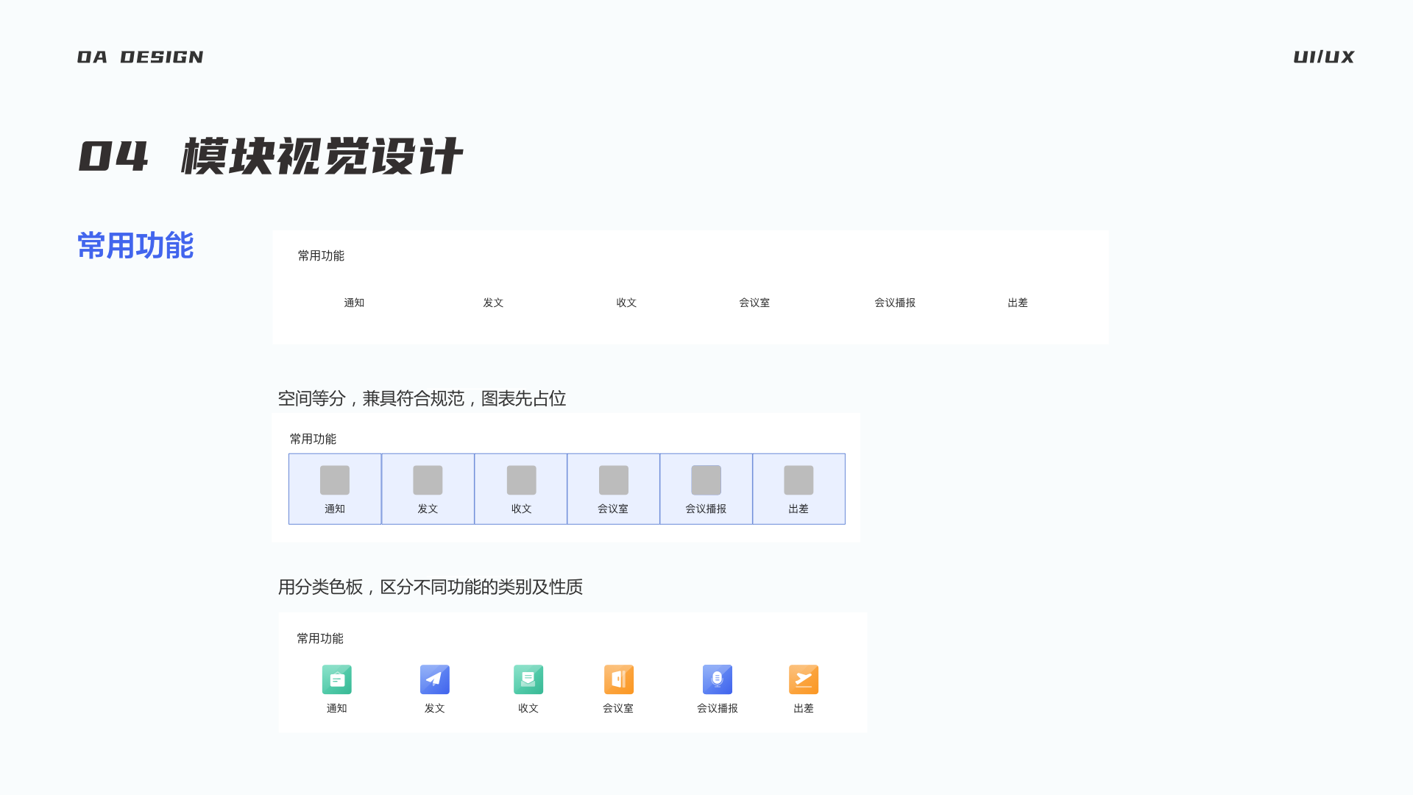Select 收文 in the top function row
The width and height of the screenshot is (1413, 795).
(x=626, y=303)
